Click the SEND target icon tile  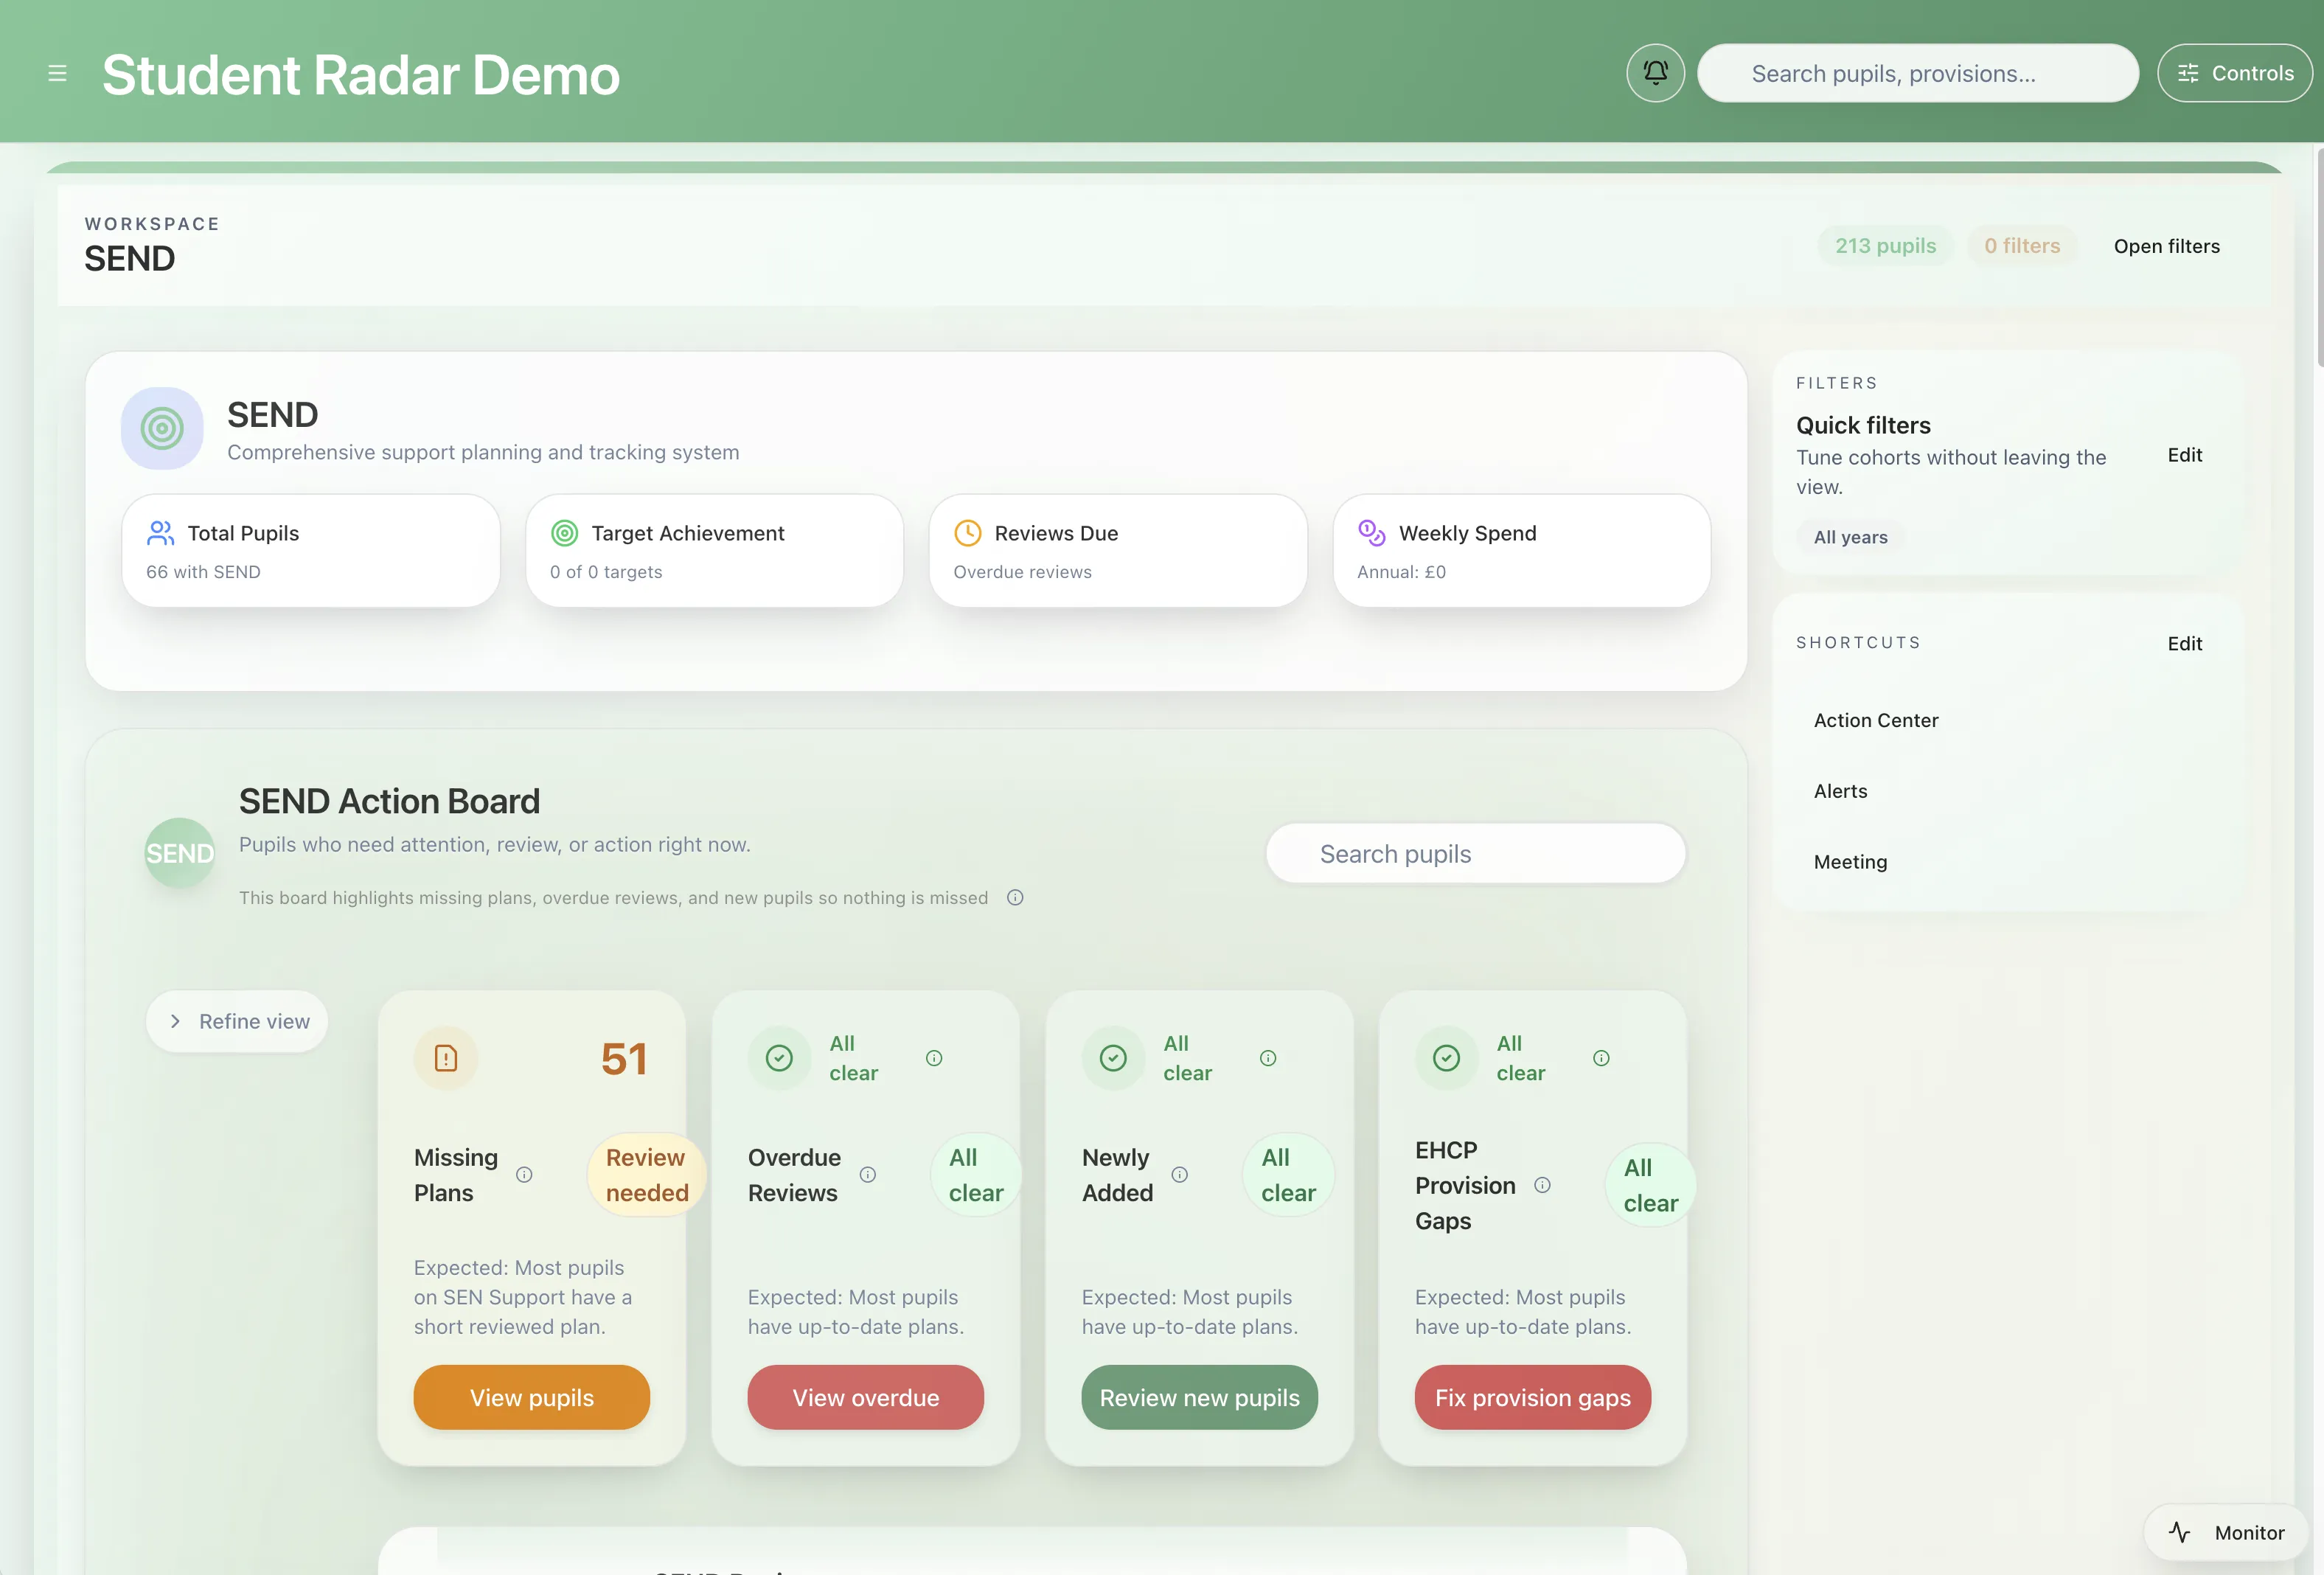pos(162,428)
